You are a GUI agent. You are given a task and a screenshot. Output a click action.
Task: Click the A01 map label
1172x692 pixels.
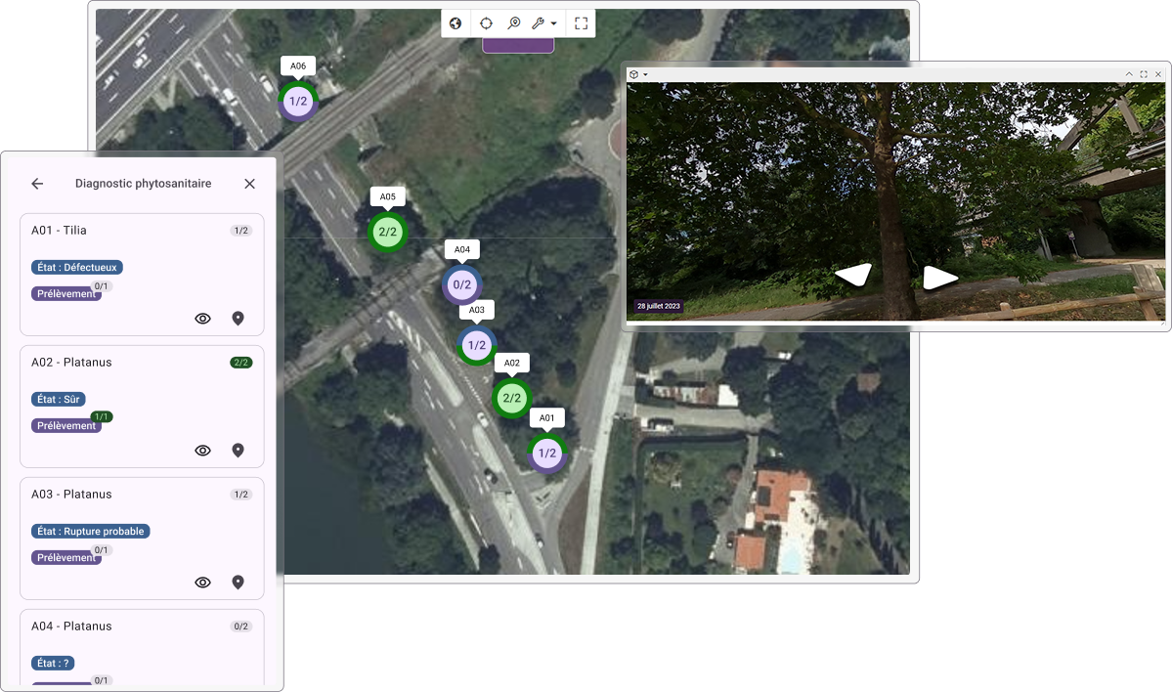point(547,417)
